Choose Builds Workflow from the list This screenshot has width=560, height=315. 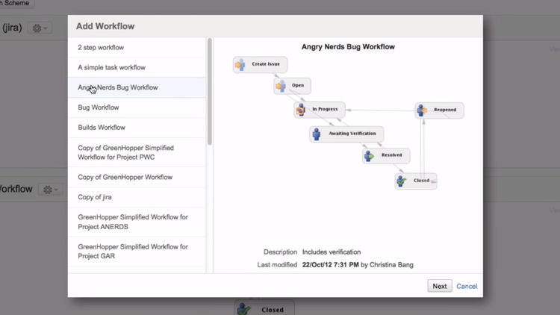click(137, 128)
